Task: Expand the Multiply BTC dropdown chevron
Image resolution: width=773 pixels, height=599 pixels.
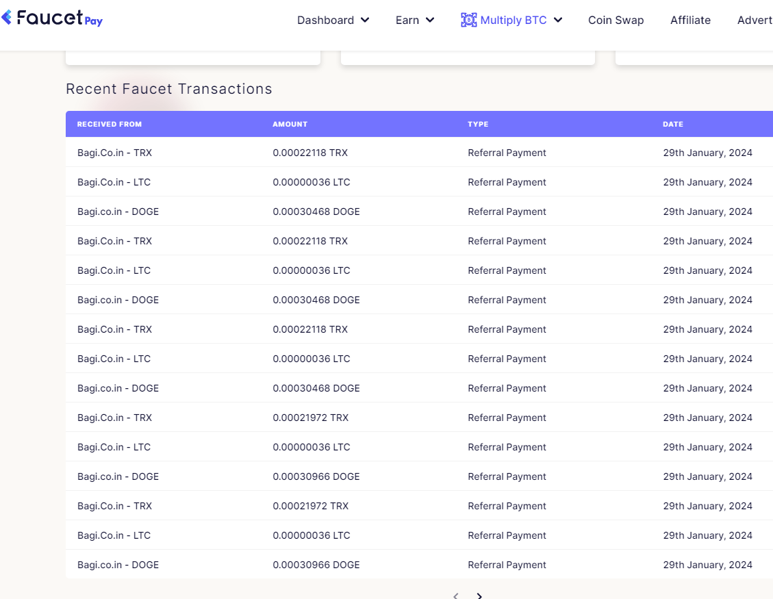Action: [558, 21]
